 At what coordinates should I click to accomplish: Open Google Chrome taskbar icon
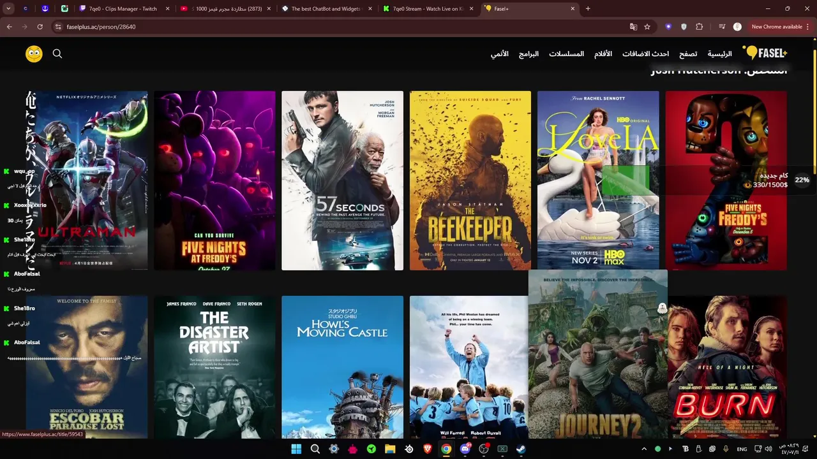(446, 449)
